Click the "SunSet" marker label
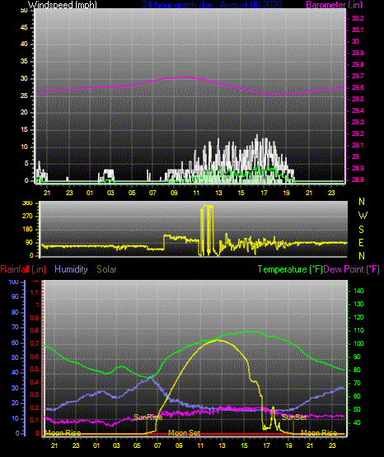 tap(294, 417)
